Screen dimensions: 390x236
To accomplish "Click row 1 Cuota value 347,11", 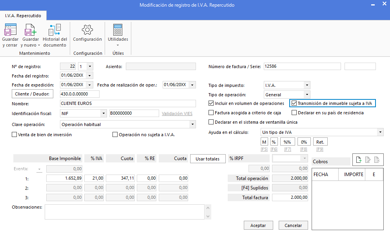I will pyautogui.click(x=120, y=178).
